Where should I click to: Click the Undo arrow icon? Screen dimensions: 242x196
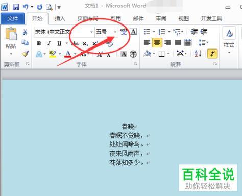click(26, 7)
